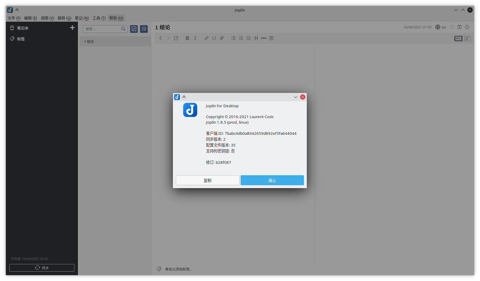Insert a heading with the H icon
Viewport: 480px width, 281px height.
[256, 38]
